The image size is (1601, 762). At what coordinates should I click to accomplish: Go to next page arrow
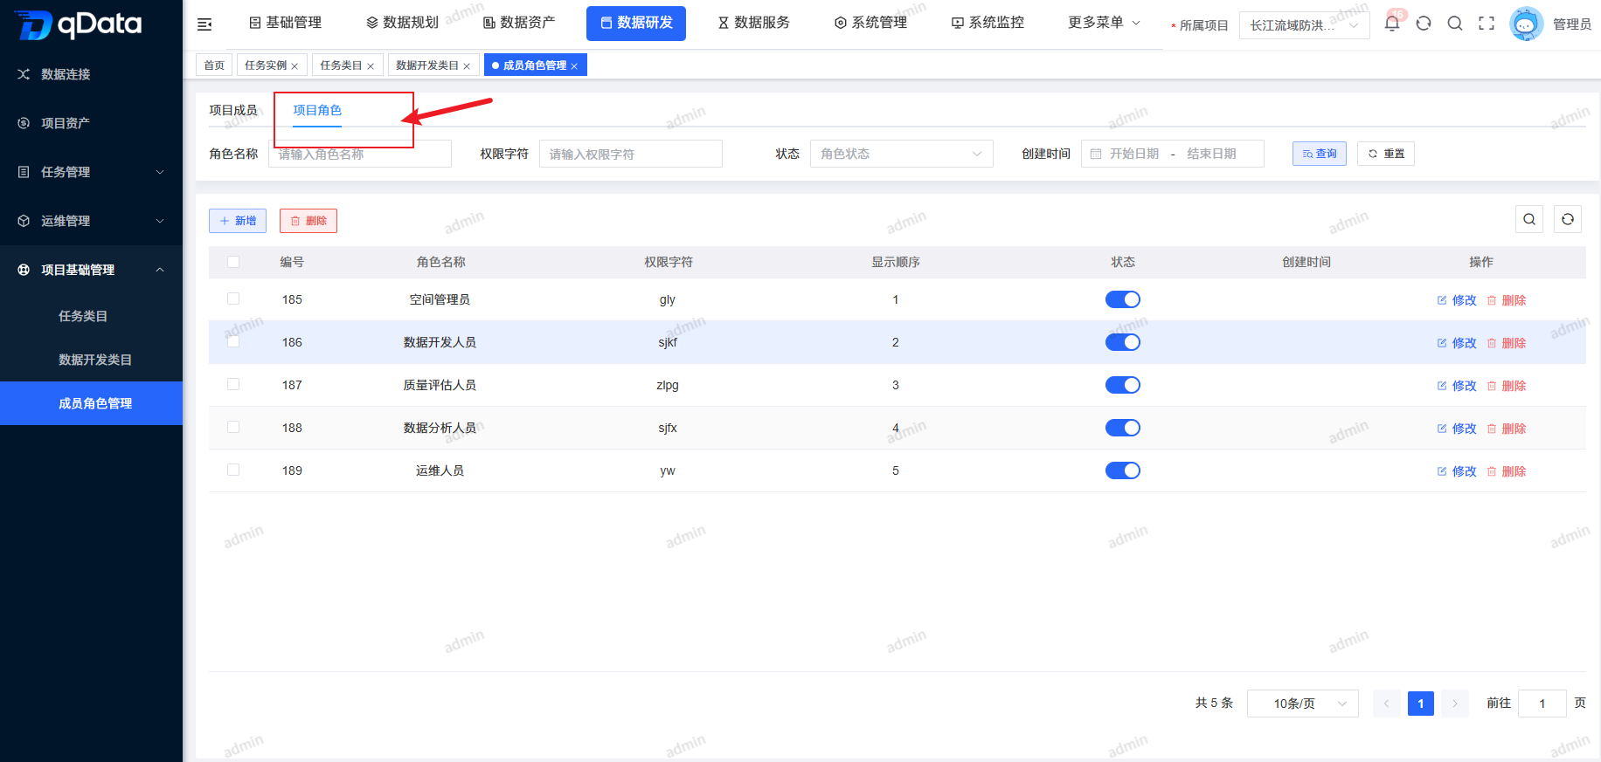(x=1455, y=704)
